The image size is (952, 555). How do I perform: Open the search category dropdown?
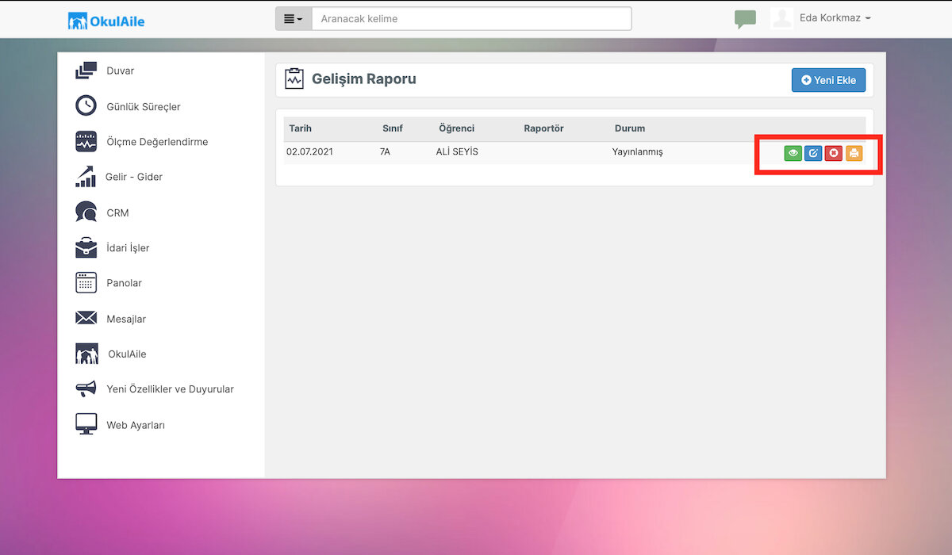coord(294,18)
